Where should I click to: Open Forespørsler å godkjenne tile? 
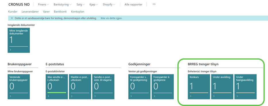point(163,87)
